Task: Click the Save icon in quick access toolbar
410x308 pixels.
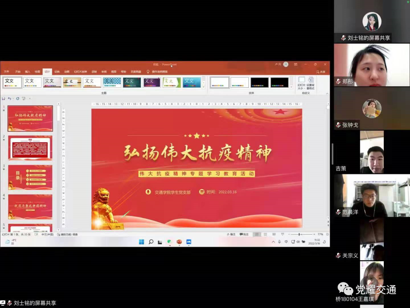Action: [3, 98]
